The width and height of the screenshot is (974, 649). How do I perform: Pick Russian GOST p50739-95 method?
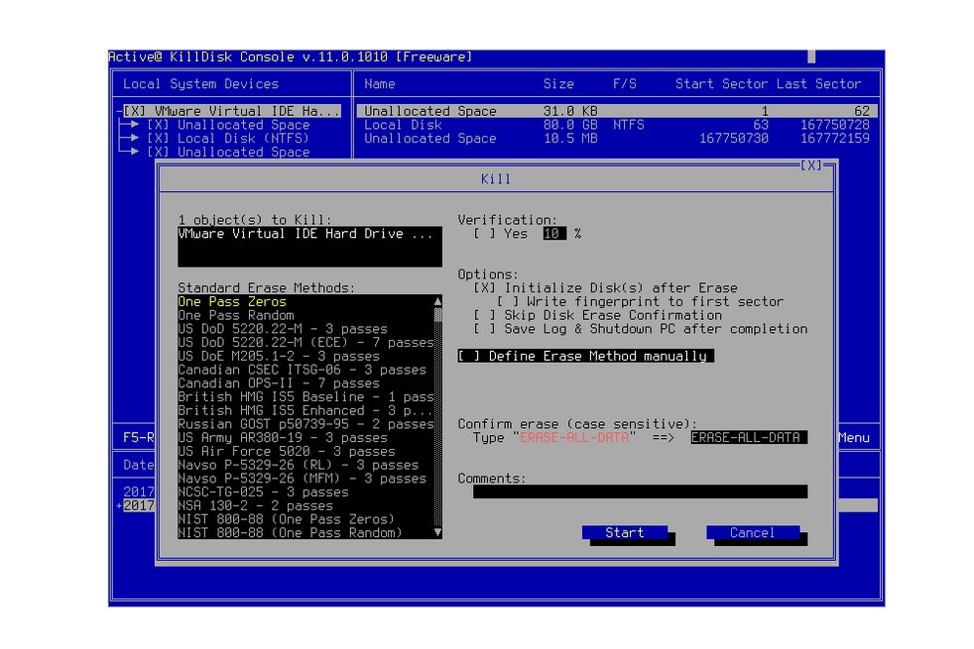[x=305, y=424]
